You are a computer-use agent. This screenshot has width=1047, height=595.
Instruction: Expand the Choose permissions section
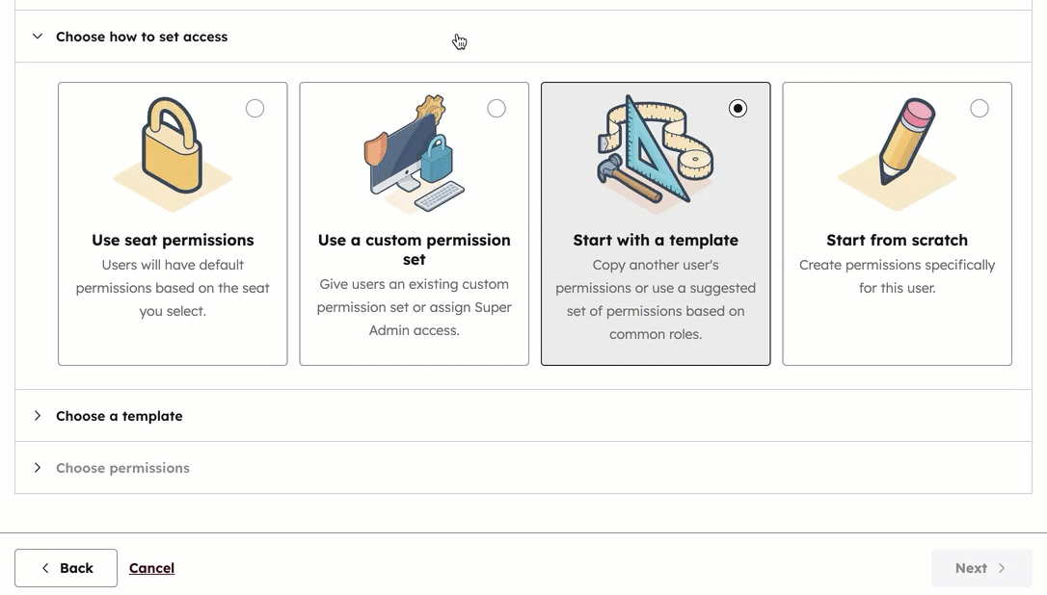coord(37,468)
